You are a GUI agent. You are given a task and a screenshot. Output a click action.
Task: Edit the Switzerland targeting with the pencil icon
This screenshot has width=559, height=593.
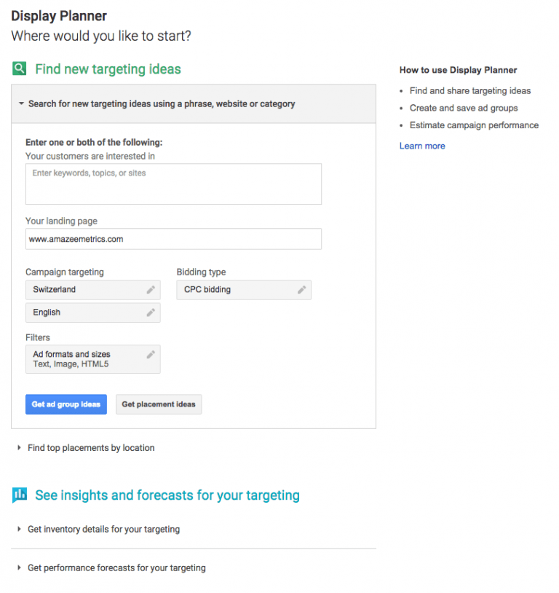[x=151, y=289]
